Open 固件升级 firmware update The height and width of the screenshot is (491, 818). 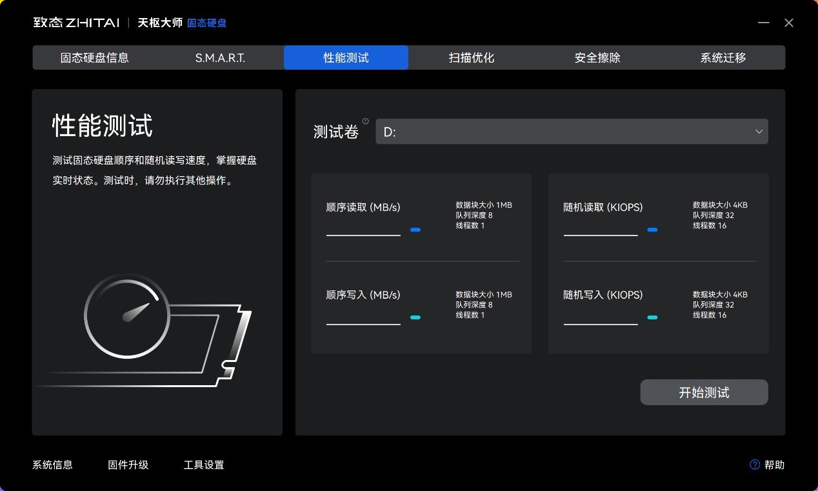point(128,465)
